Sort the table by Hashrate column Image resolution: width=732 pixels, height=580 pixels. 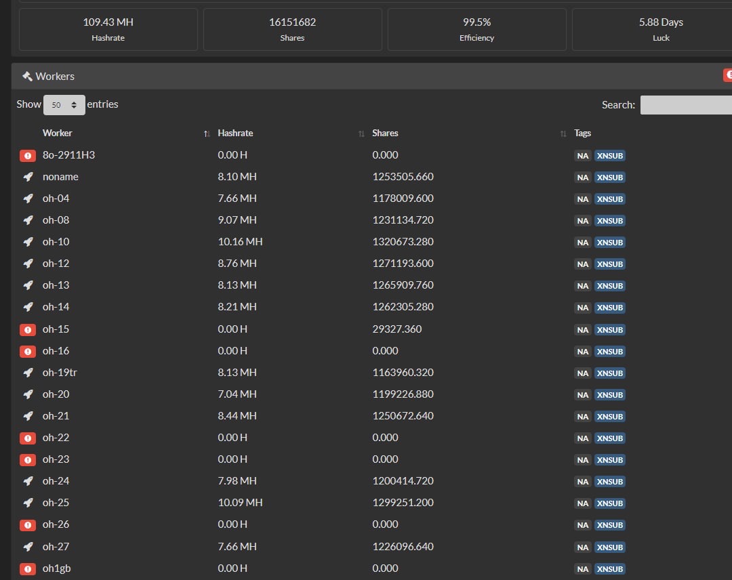[235, 133]
